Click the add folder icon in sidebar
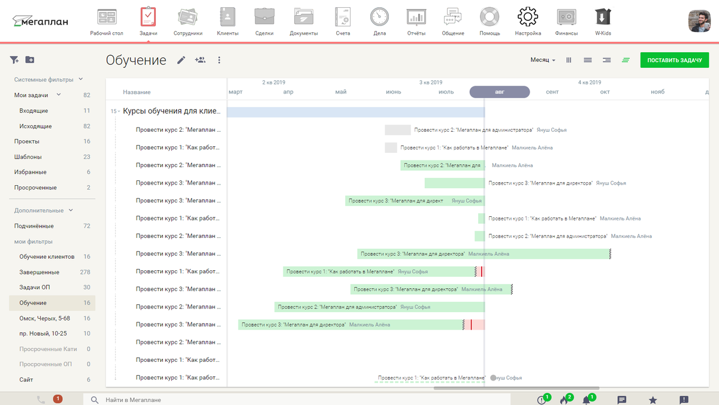 tap(30, 60)
